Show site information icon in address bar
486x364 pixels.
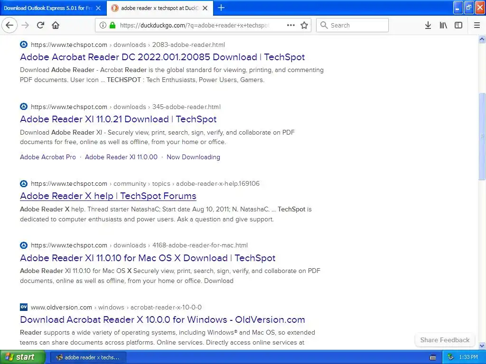coord(103,25)
